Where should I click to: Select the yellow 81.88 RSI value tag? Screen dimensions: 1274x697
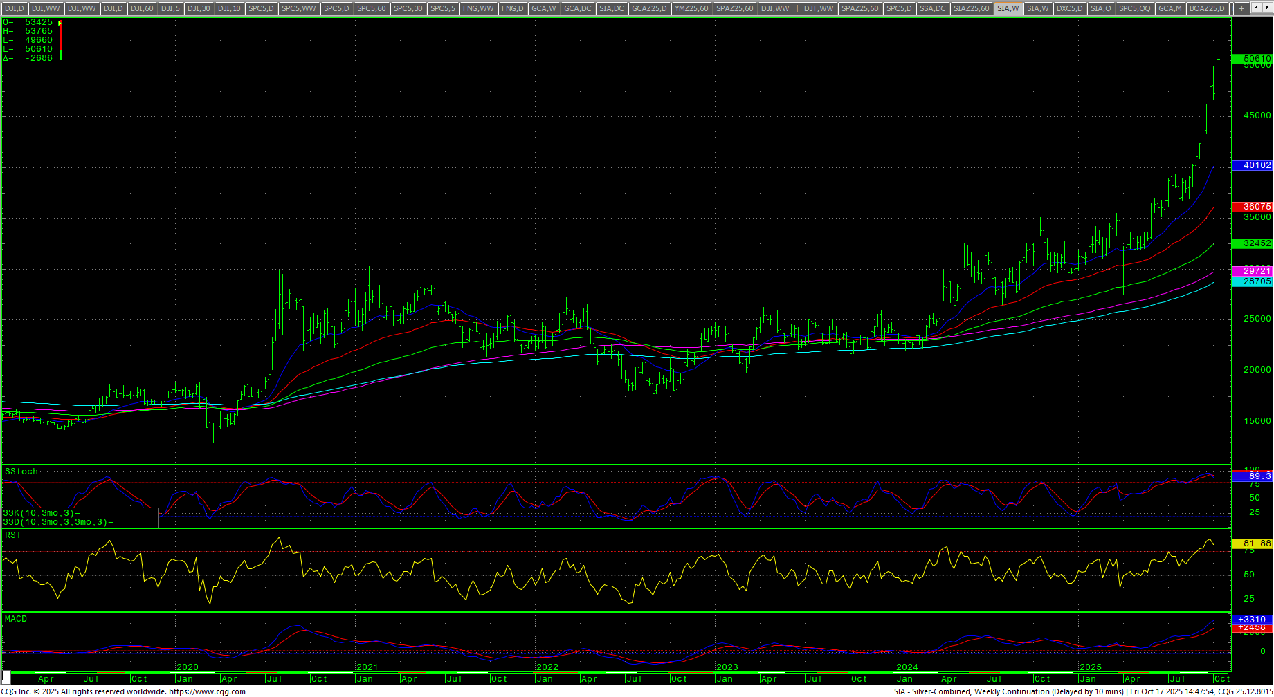point(1252,543)
